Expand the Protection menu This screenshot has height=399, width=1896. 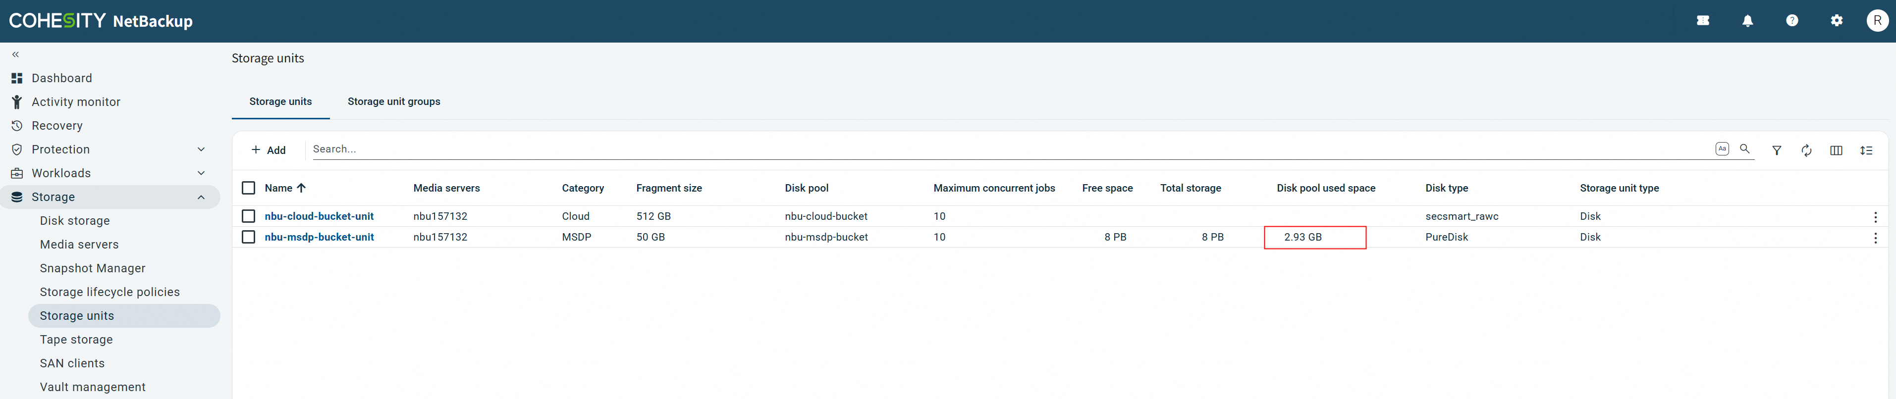click(x=201, y=149)
